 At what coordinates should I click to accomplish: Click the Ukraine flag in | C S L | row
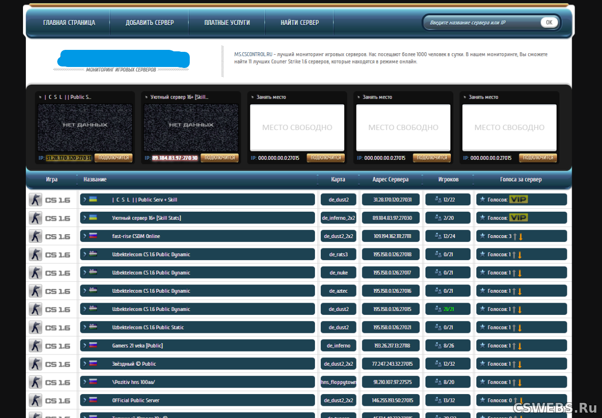click(92, 199)
